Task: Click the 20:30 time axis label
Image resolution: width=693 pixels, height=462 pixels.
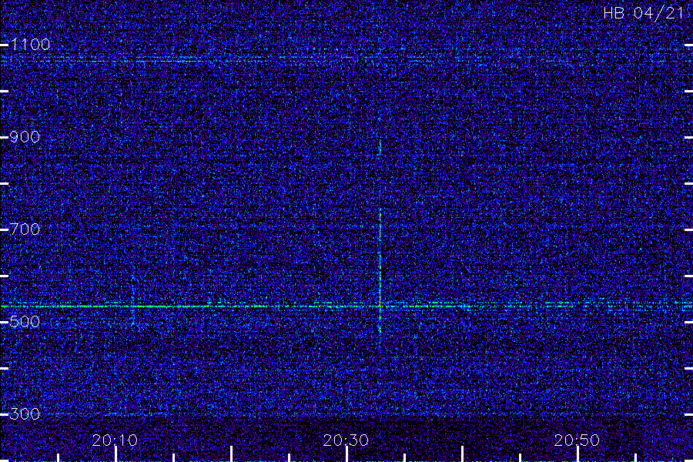Action: tap(346, 440)
